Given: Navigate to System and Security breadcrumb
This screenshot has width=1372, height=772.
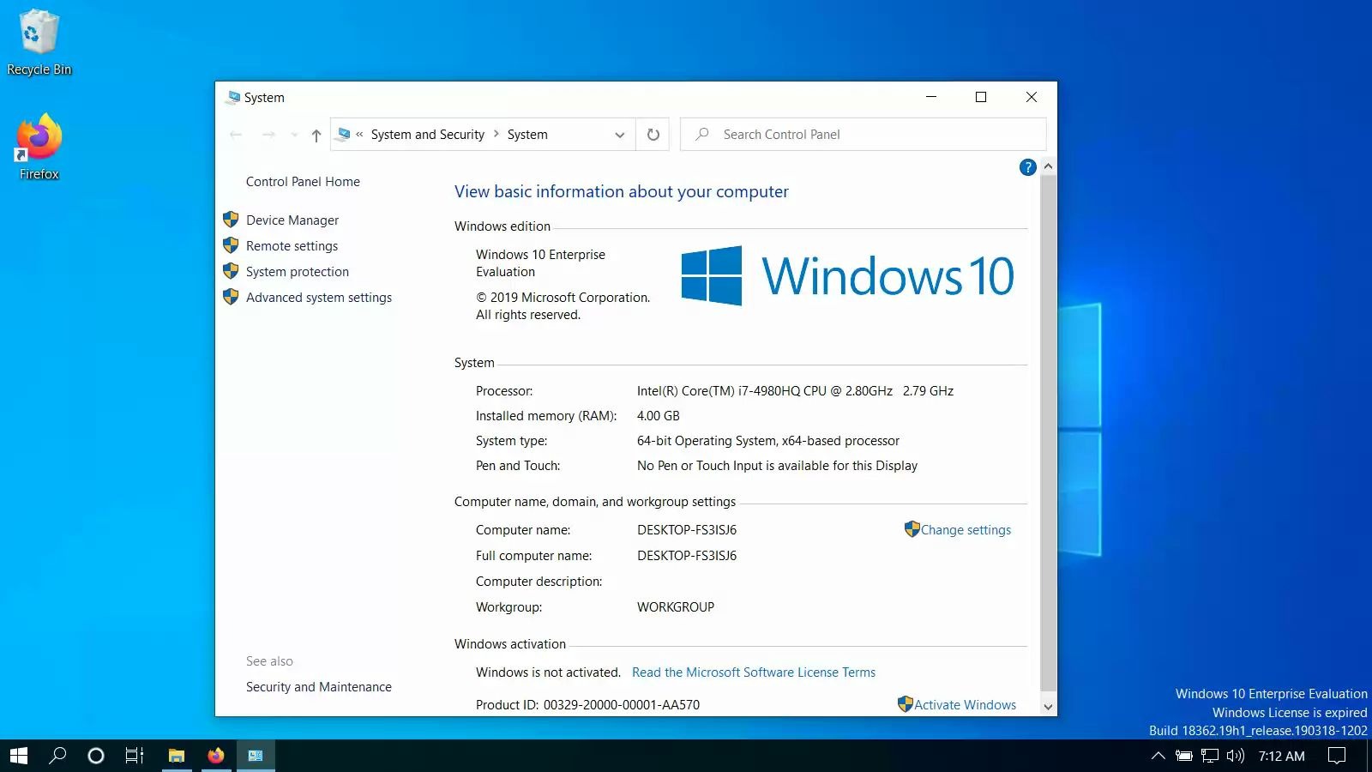Looking at the screenshot, I should pos(427,134).
